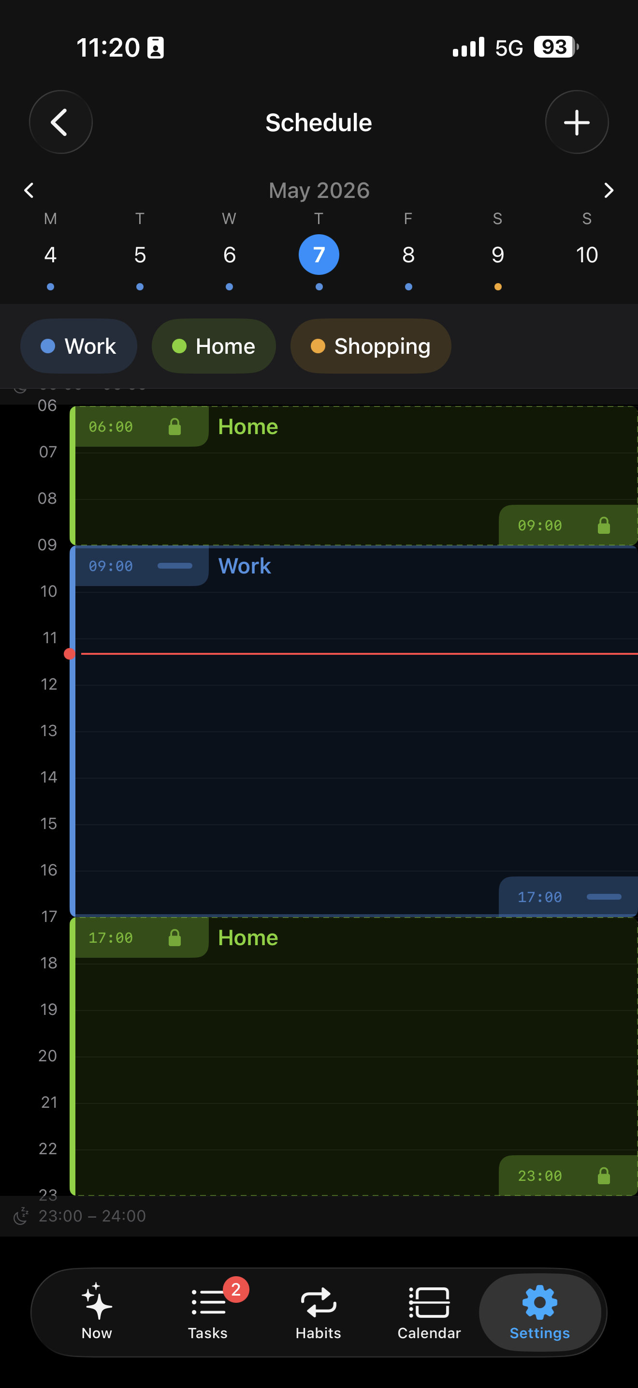
Task: Click the blue dot on Work chip
Action: [48, 346]
